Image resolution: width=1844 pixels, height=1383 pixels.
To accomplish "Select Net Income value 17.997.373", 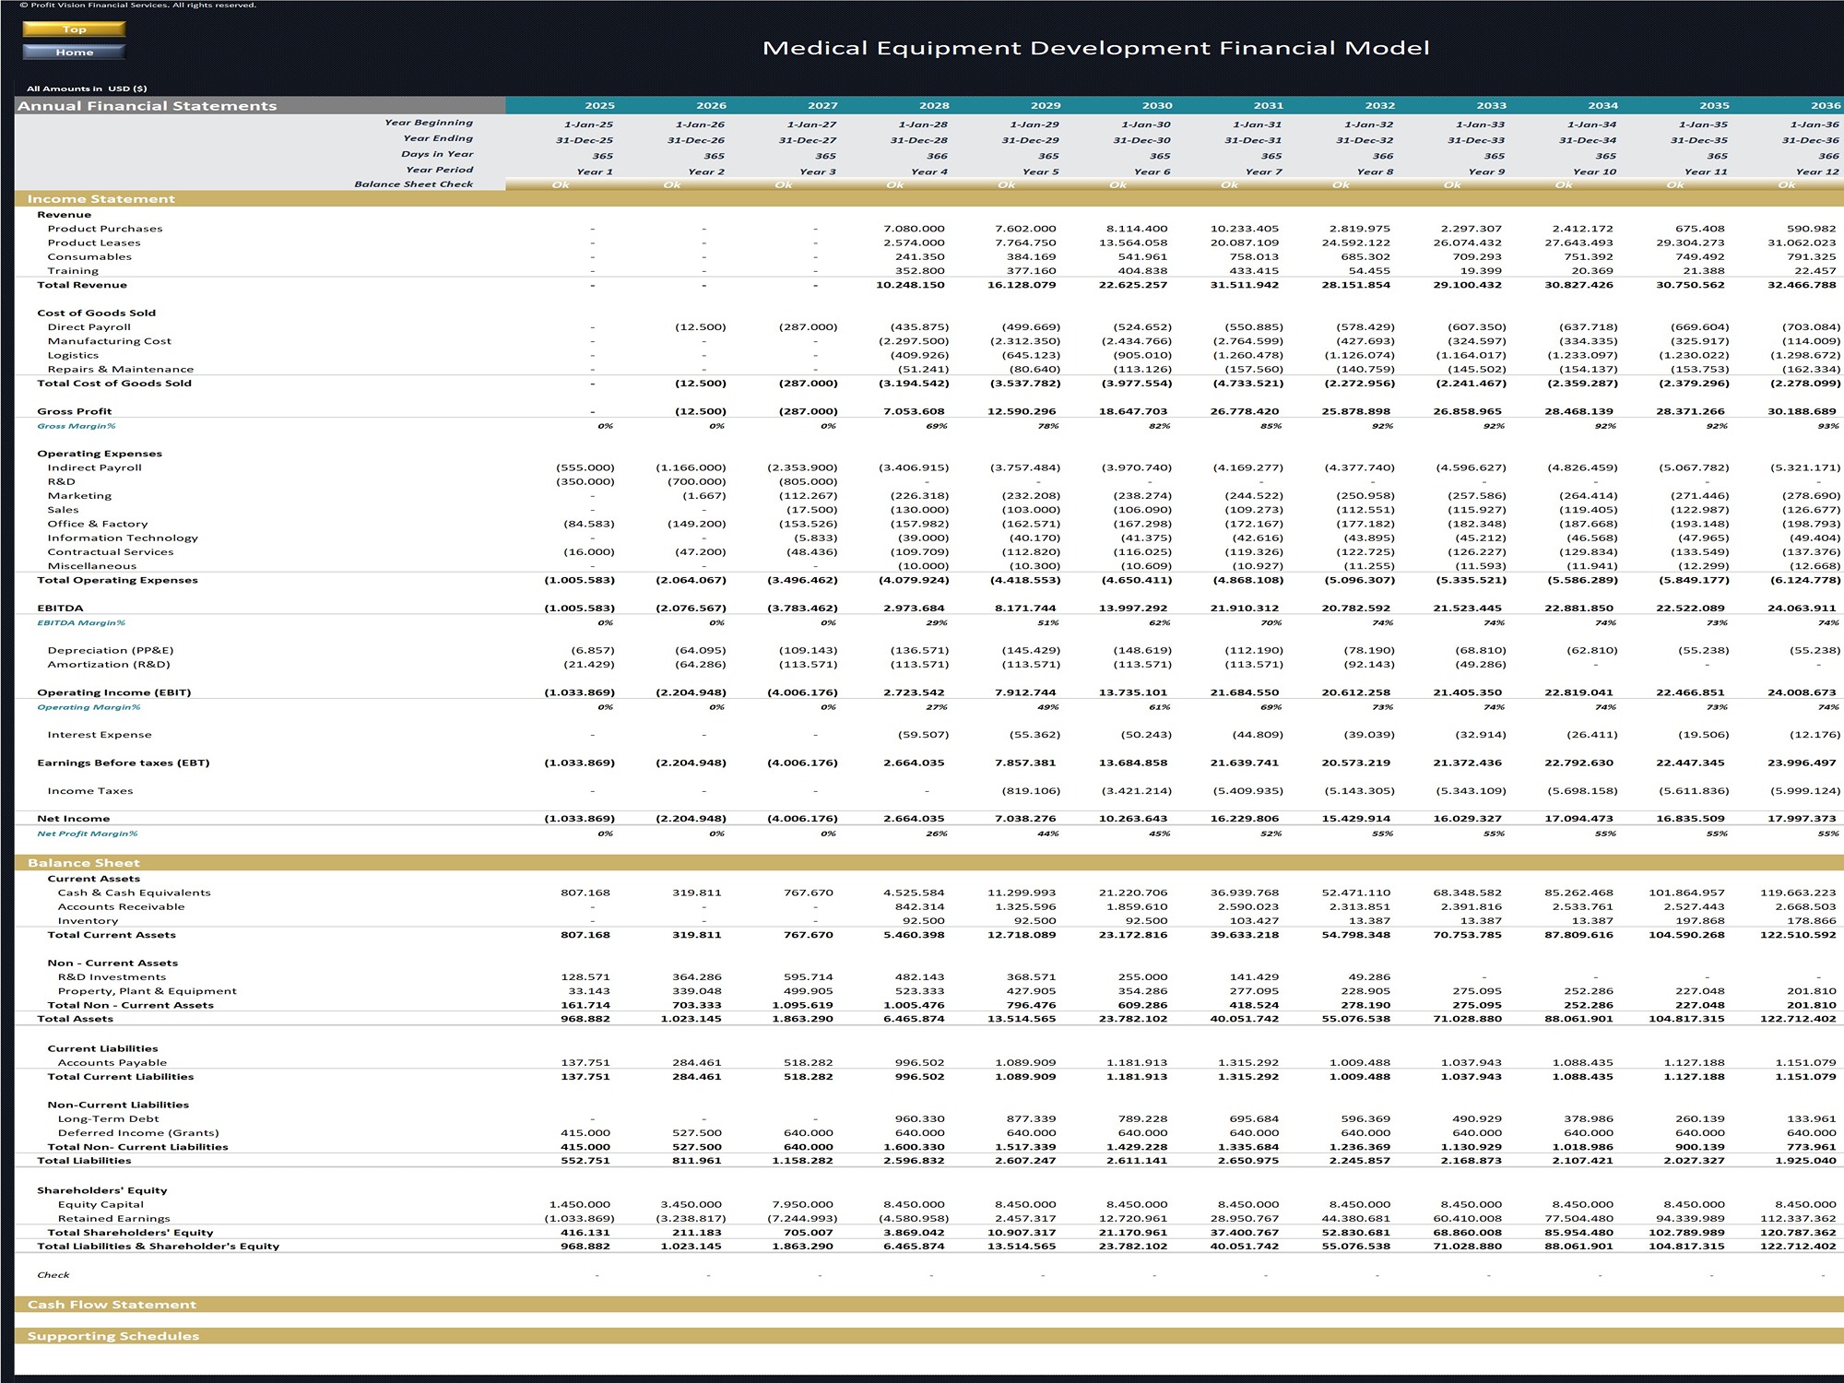I will tap(1802, 819).
